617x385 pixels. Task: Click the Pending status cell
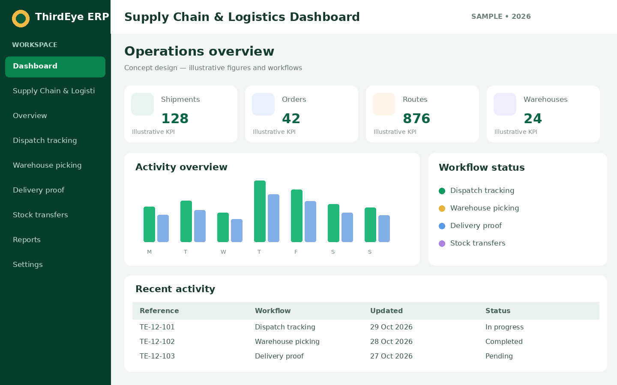click(x=499, y=356)
